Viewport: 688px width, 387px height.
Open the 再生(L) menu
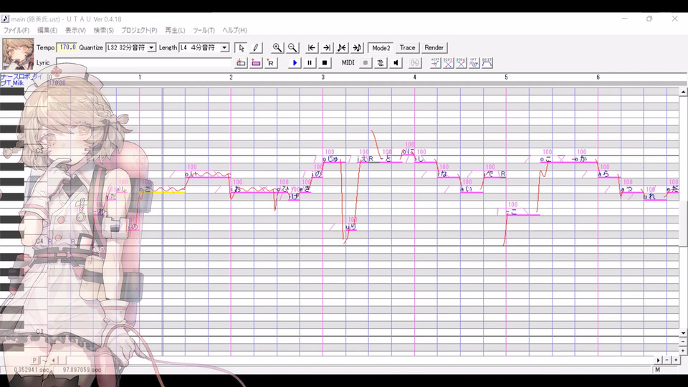pos(175,30)
